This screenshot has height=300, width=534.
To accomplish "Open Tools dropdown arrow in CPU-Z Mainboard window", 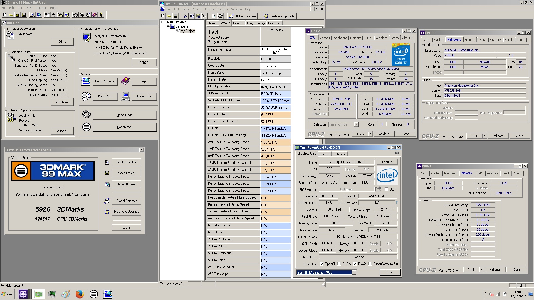I will tap(484, 136).
